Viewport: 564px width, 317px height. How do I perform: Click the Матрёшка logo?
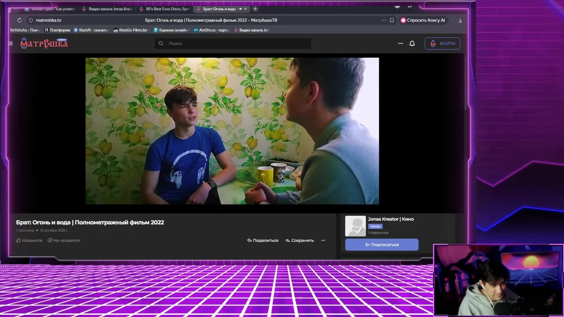point(44,43)
